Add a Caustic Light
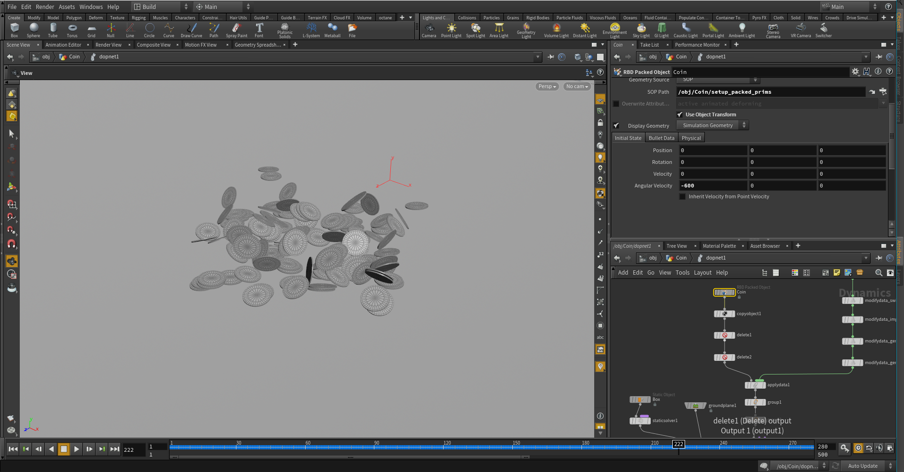Image resolution: width=904 pixels, height=472 pixels. point(686,31)
